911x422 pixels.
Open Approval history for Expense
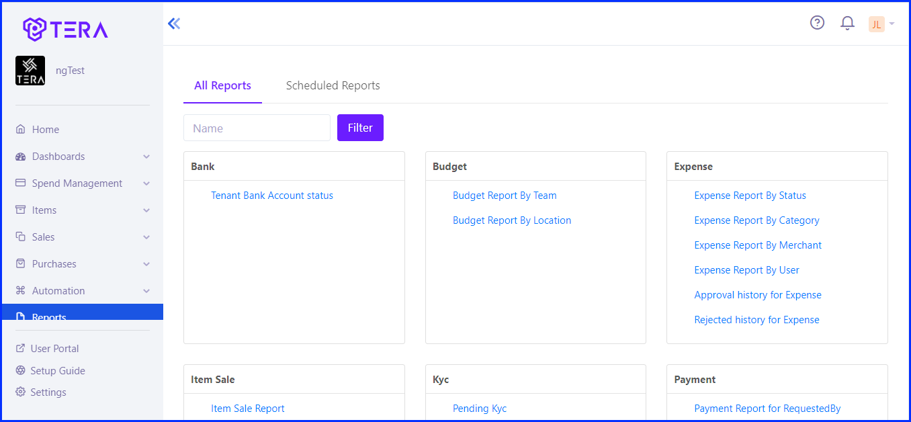758,295
